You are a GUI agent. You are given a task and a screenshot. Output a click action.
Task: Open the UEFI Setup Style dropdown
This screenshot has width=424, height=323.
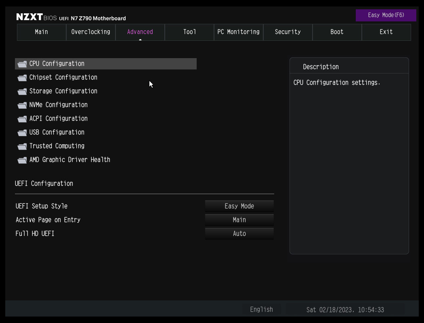[x=239, y=206]
